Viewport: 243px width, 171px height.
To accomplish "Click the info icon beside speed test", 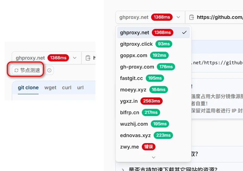I will [49, 70].
